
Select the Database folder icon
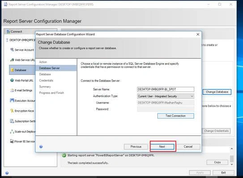click(12, 70)
